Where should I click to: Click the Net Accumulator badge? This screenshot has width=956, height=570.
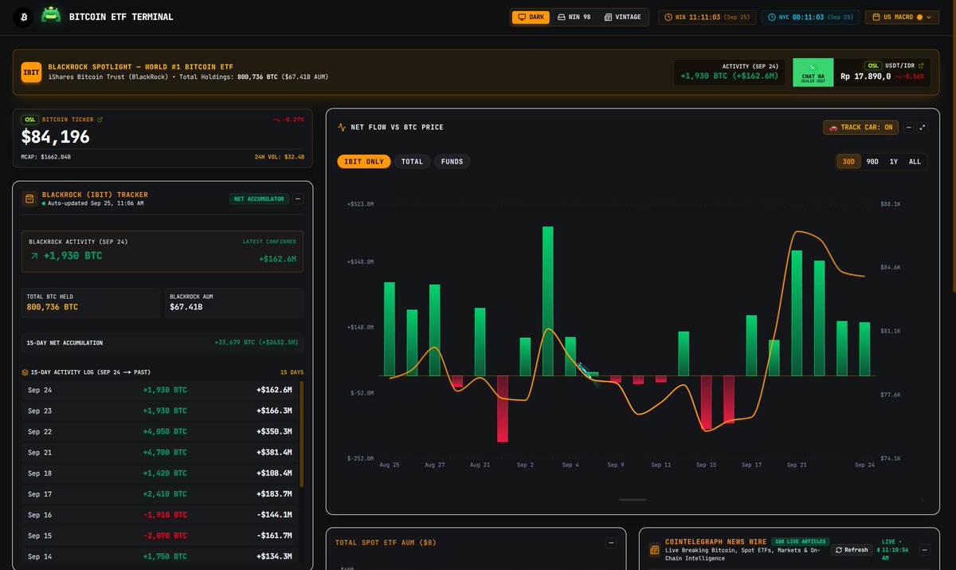pos(259,199)
